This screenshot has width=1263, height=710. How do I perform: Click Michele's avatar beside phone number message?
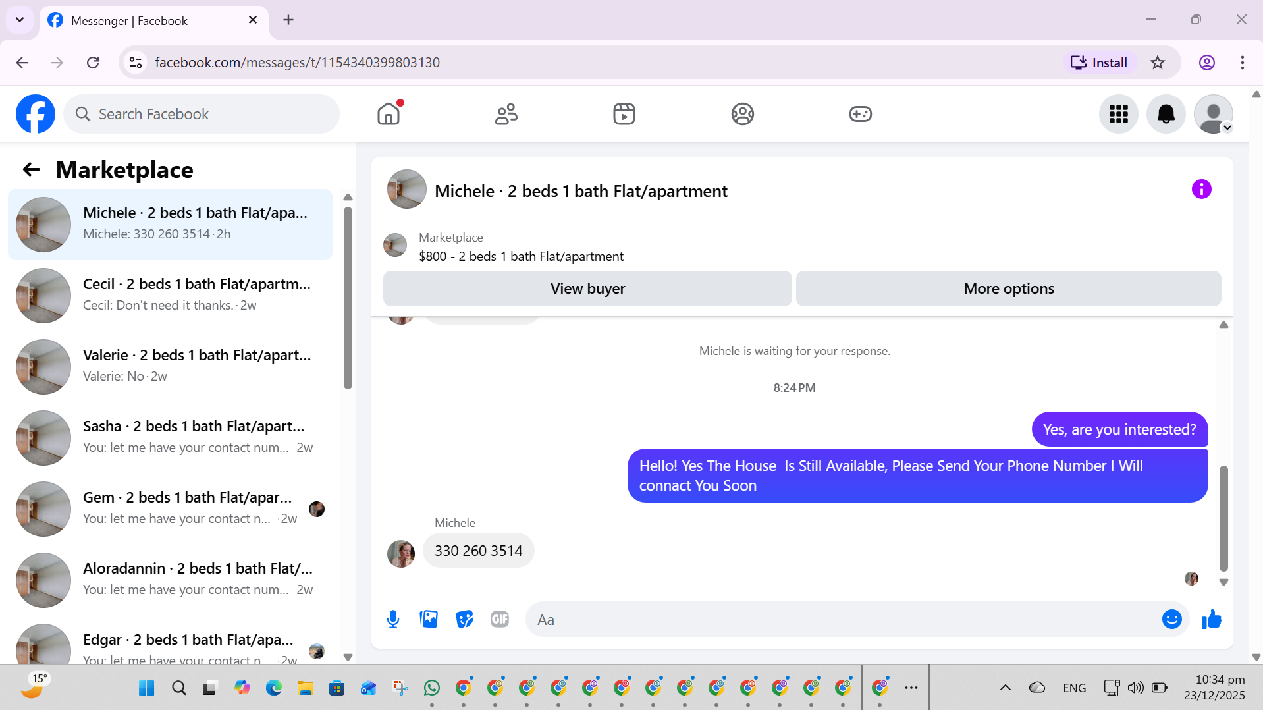coord(401,553)
